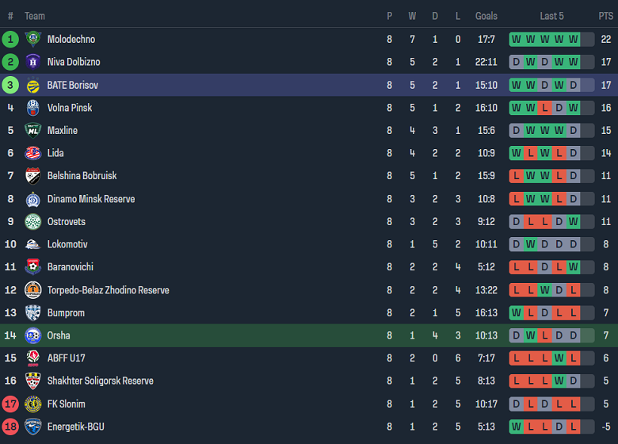Click Torpedo-Belaz Zhodino Reserve team name
Viewport: 618px width, 444px height.
[x=108, y=290]
